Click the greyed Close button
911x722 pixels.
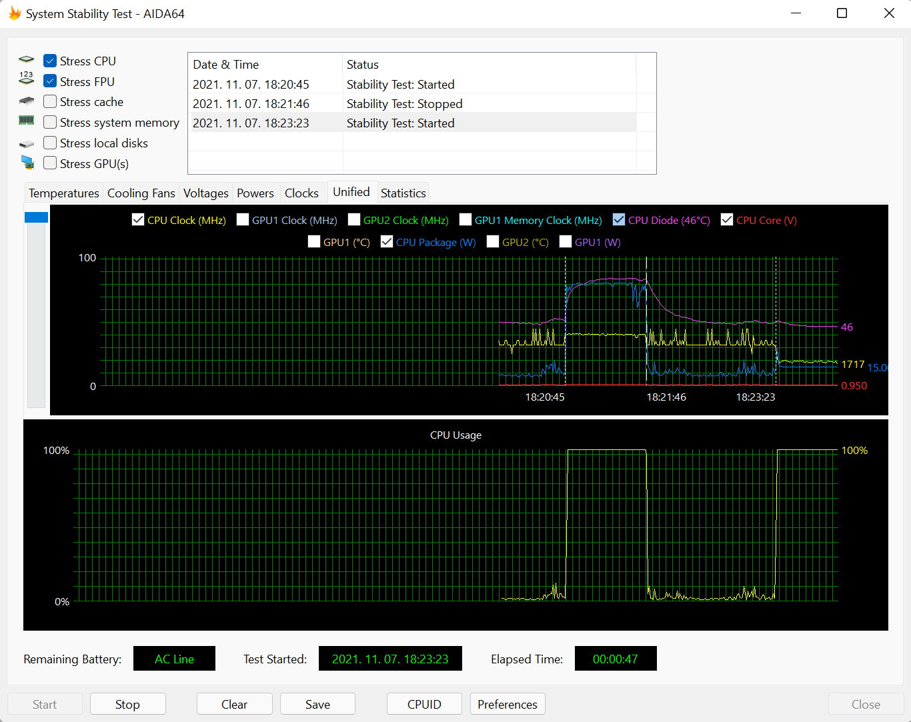click(x=866, y=704)
